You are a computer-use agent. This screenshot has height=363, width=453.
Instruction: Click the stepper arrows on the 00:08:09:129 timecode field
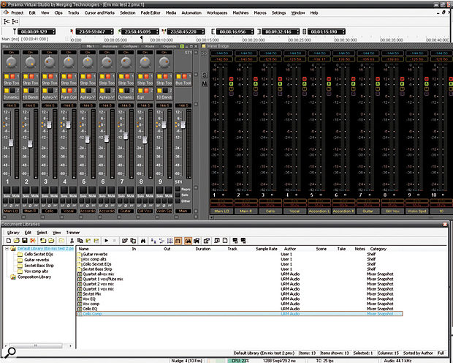(x=53, y=31)
